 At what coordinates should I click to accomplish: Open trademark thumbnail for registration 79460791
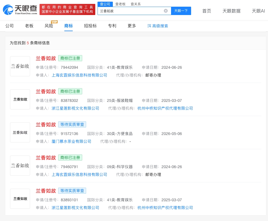pyautogui.click(x=20, y=166)
